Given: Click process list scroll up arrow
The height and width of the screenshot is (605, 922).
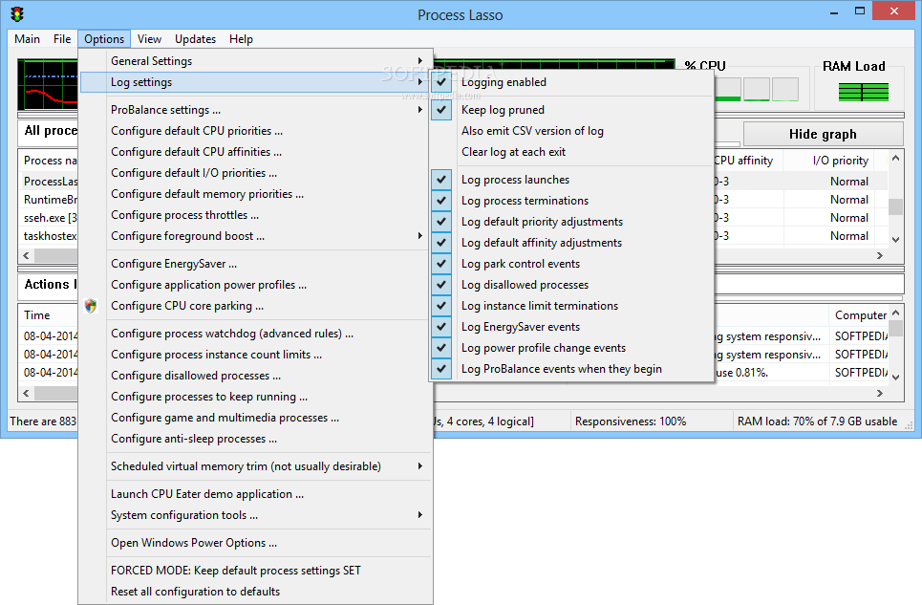Looking at the screenshot, I should pos(895,158).
